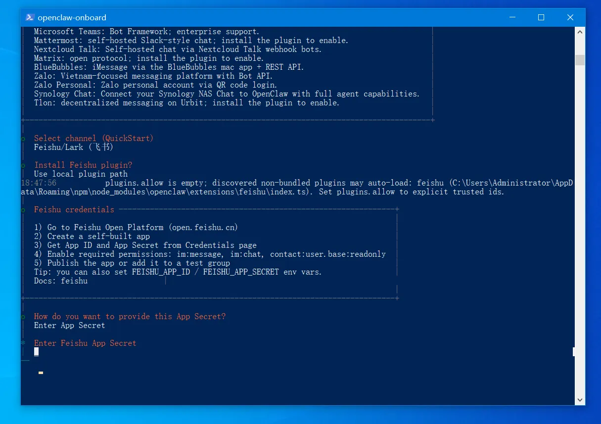The height and width of the screenshot is (424, 601).
Task: Click the PowerShell icon in the title bar
Action: point(29,17)
